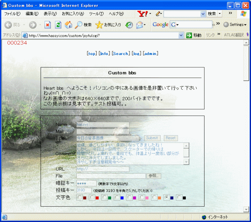Open the ツール(T) menu

(x=96, y=14)
